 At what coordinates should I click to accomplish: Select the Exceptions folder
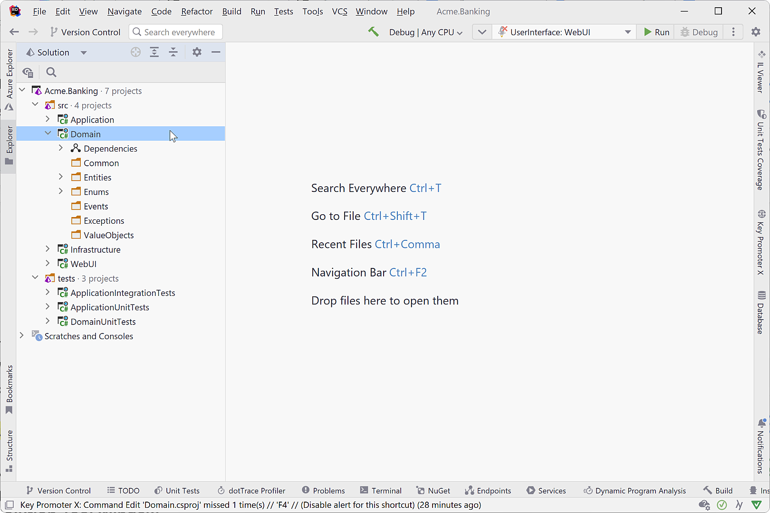point(104,220)
